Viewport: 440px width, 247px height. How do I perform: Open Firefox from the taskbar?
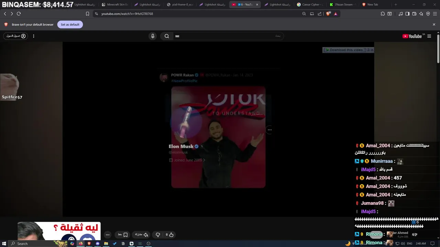tap(81, 244)
